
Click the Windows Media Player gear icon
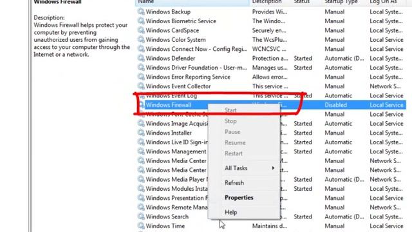pyautogui.click(x=141, y=179)
